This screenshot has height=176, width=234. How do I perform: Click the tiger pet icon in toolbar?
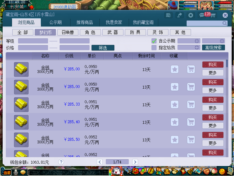point(167,171)
